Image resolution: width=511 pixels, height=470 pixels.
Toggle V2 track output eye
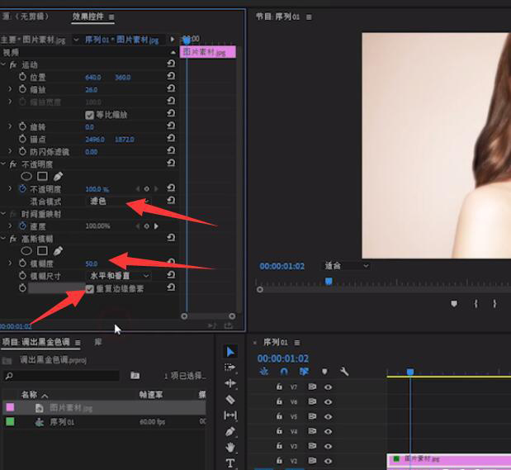329,461
